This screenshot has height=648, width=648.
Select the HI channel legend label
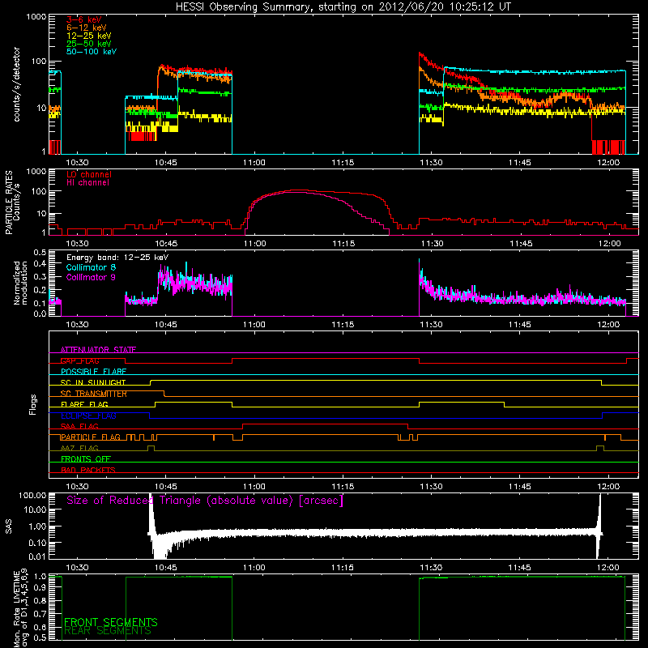[87, 183]
